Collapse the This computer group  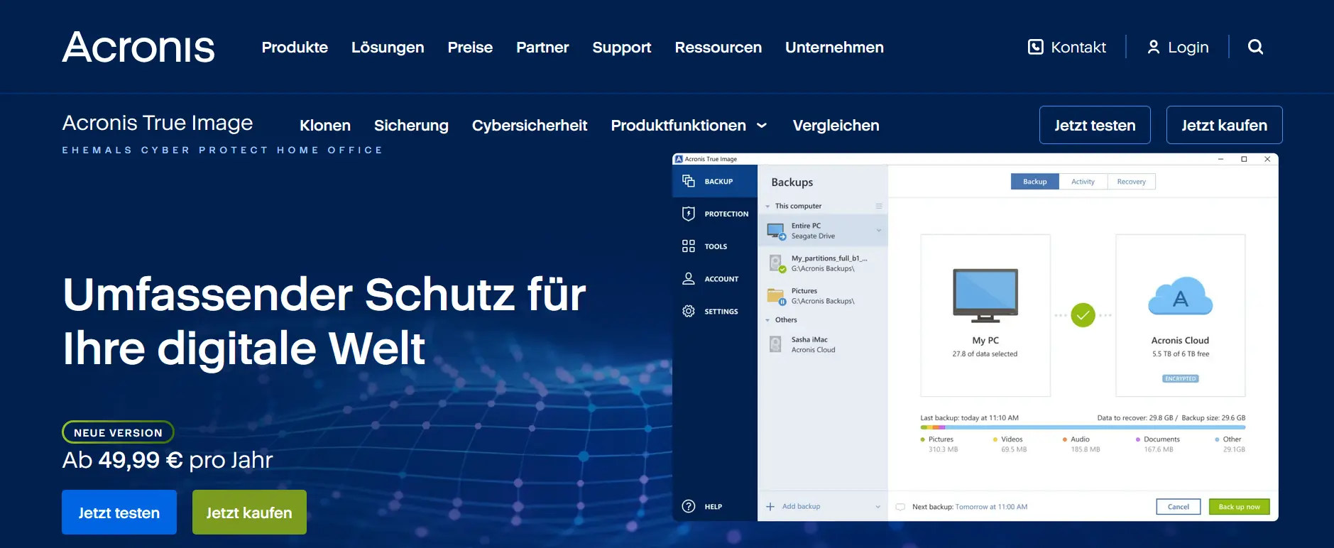pyautogui.click(x=767, y=207)
